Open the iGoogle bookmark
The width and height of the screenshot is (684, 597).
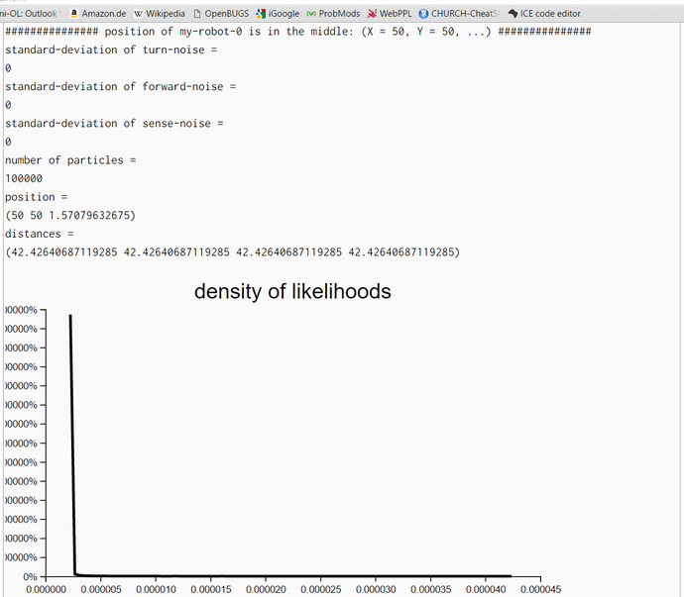click(x=278, y=14)
